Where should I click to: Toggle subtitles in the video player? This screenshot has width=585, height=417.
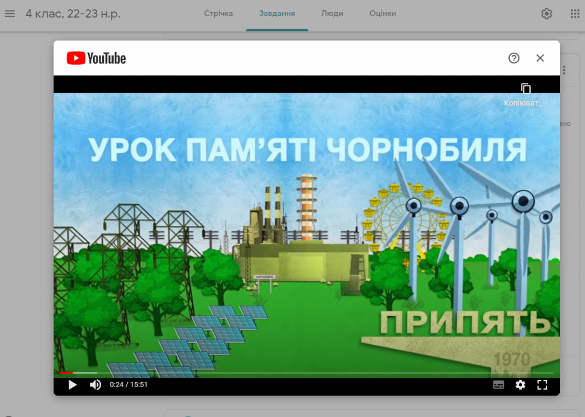click(x=498, y=385)
